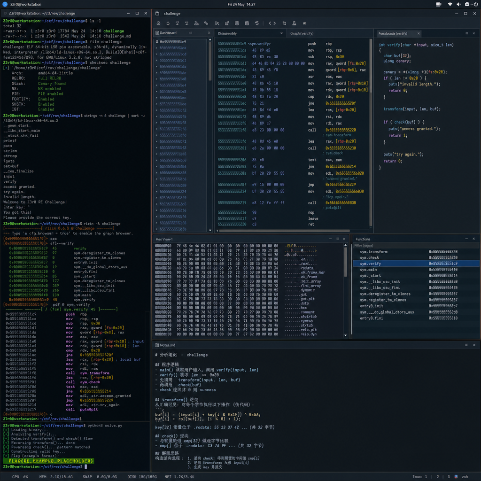The width and height of the screenshot is (481, 481).
Task: Expand the Dashboard row ending in 61f2
Action: click(156, 110)
